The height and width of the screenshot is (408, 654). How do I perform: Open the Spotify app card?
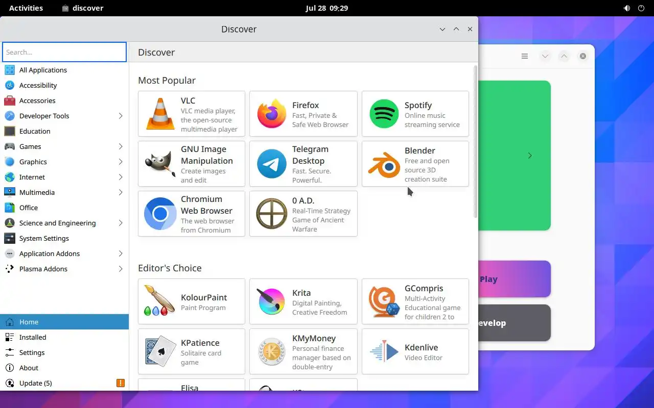(x=415, y=114)
